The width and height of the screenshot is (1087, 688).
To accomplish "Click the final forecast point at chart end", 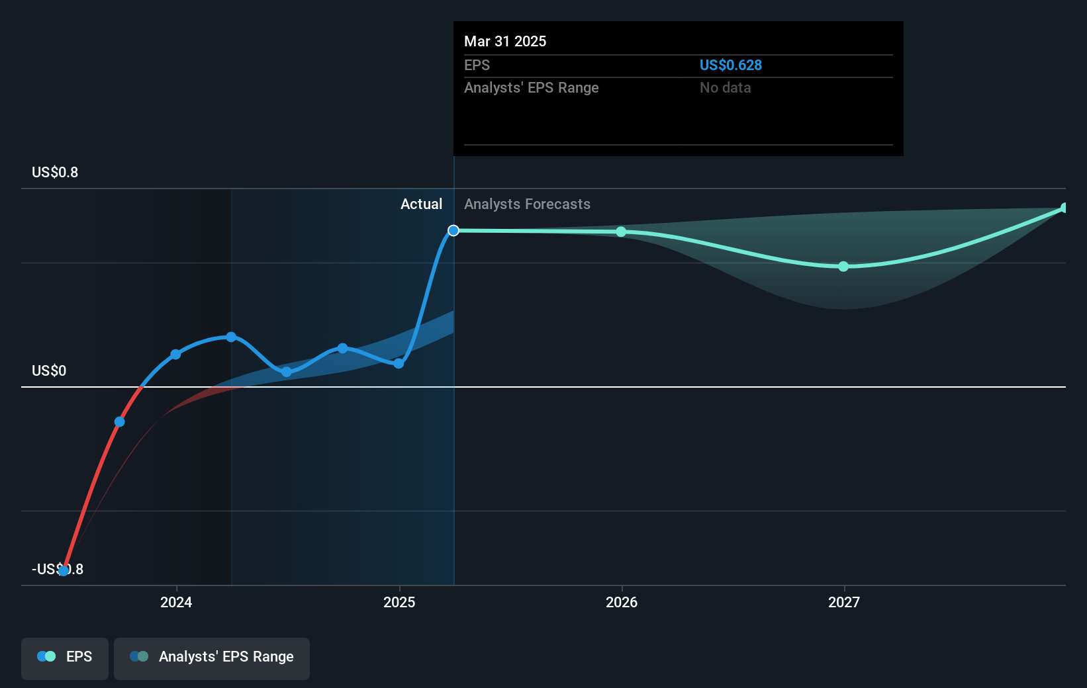I will (x=1064, y=208).
